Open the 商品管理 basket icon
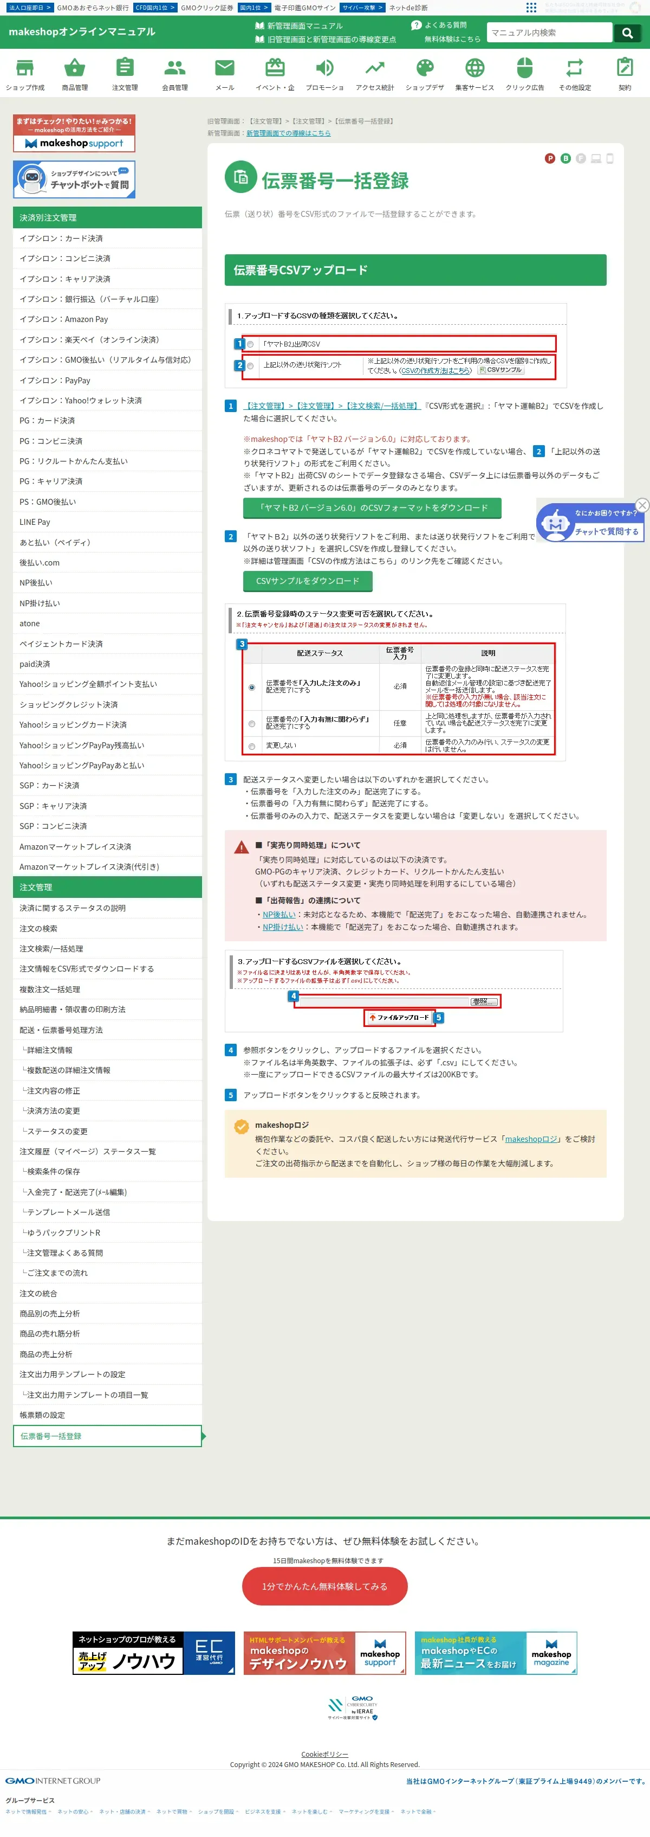The width and height of the screenshot is (650, 1837). (x=75, y=68)
